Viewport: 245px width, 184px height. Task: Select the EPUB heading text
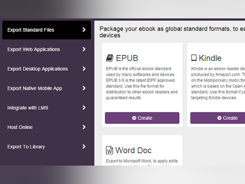[127, 58]
